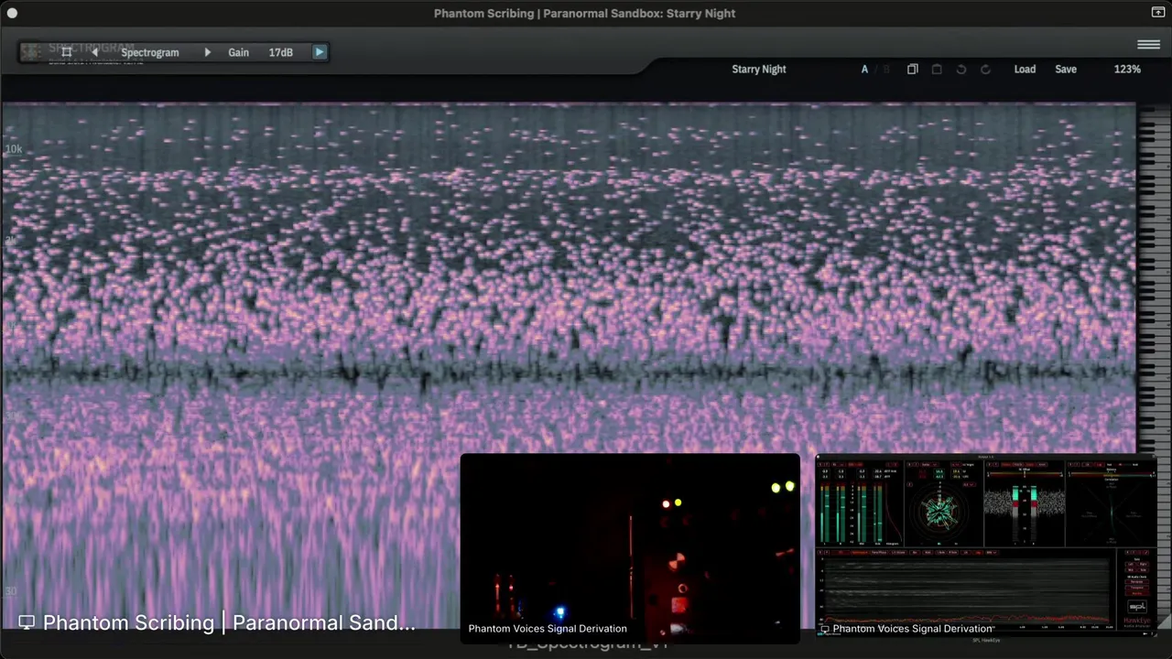This screenshot has width=1172, height=659.
Task: Click the fullscreen frame icon beside Spectrogram
Action: (66, 52)
